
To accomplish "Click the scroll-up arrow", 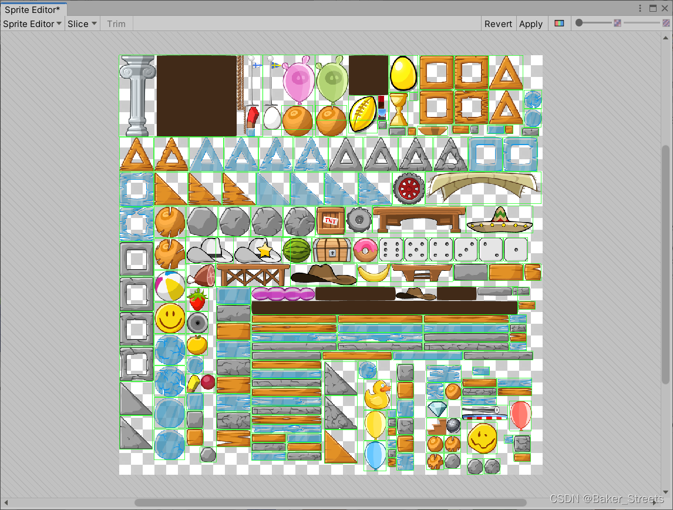I will coord(665,38).
